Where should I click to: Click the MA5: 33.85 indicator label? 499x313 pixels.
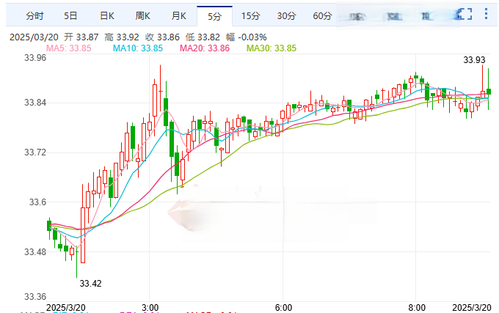click(x=69, y=48)
